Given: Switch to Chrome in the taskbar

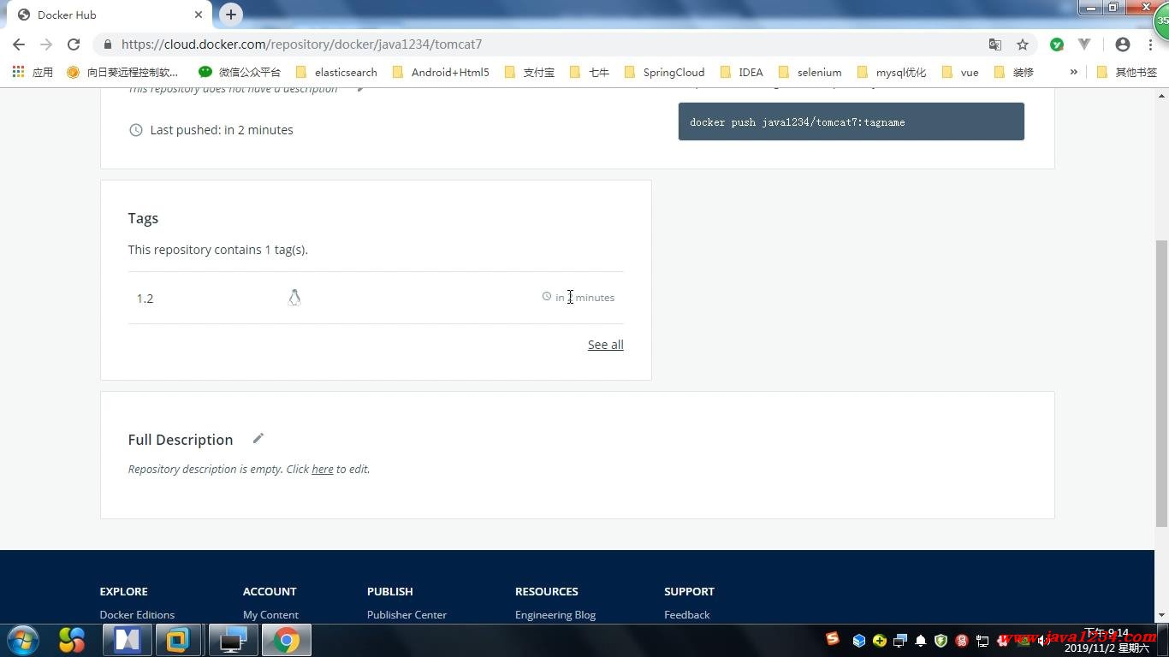Looking at the screenshot, I should (286, 640).
